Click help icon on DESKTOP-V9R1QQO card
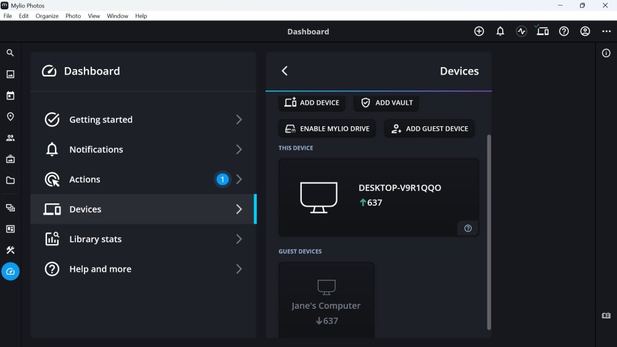Image resolution: width=617 pixels, height=347 pixels. (x=468, y=229)
